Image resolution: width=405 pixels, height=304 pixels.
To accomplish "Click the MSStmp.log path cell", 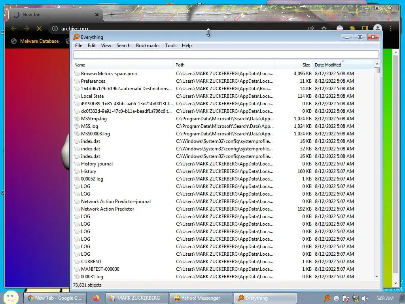I will click(225, 119).
